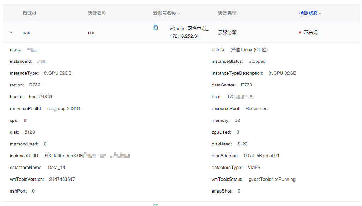The height and width of the screenshot is (206, 362).
Task: Click the cloud platform icon at the page bottom
Action: pos(156,205)
